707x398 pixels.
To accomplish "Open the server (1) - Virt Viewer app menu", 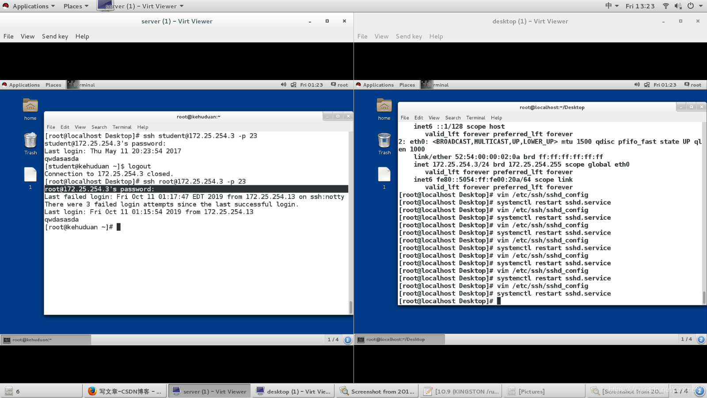I will (x=141, y=6).
